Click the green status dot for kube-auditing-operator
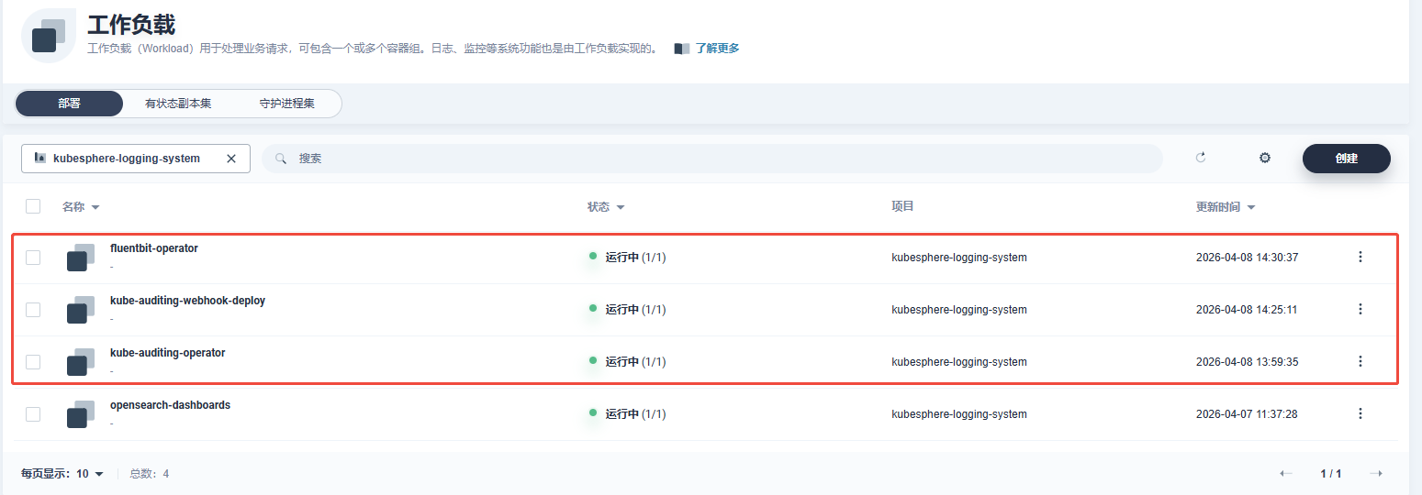Image resolution: width=1422 pixels, height=495 pixels. (x=593, y=360)
